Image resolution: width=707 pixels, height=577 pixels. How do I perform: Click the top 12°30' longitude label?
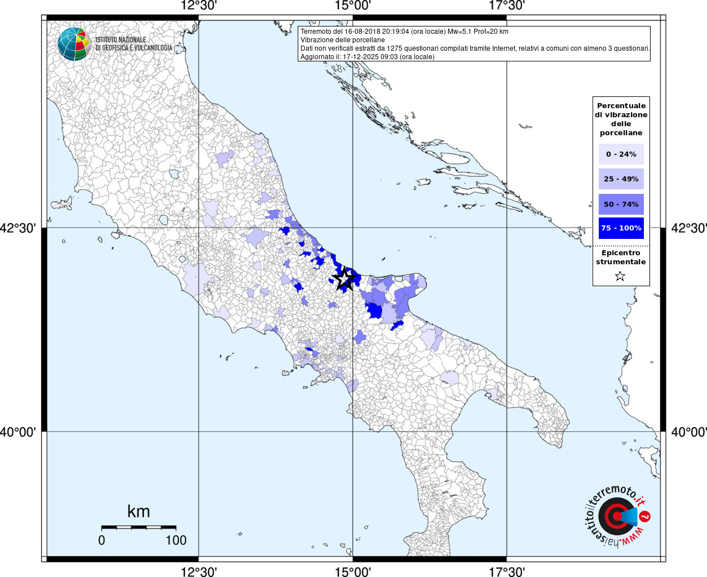pos(198,6)
